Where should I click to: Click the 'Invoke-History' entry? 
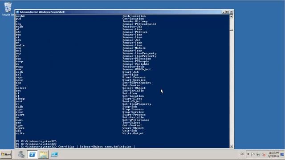[x=135, y=21]
